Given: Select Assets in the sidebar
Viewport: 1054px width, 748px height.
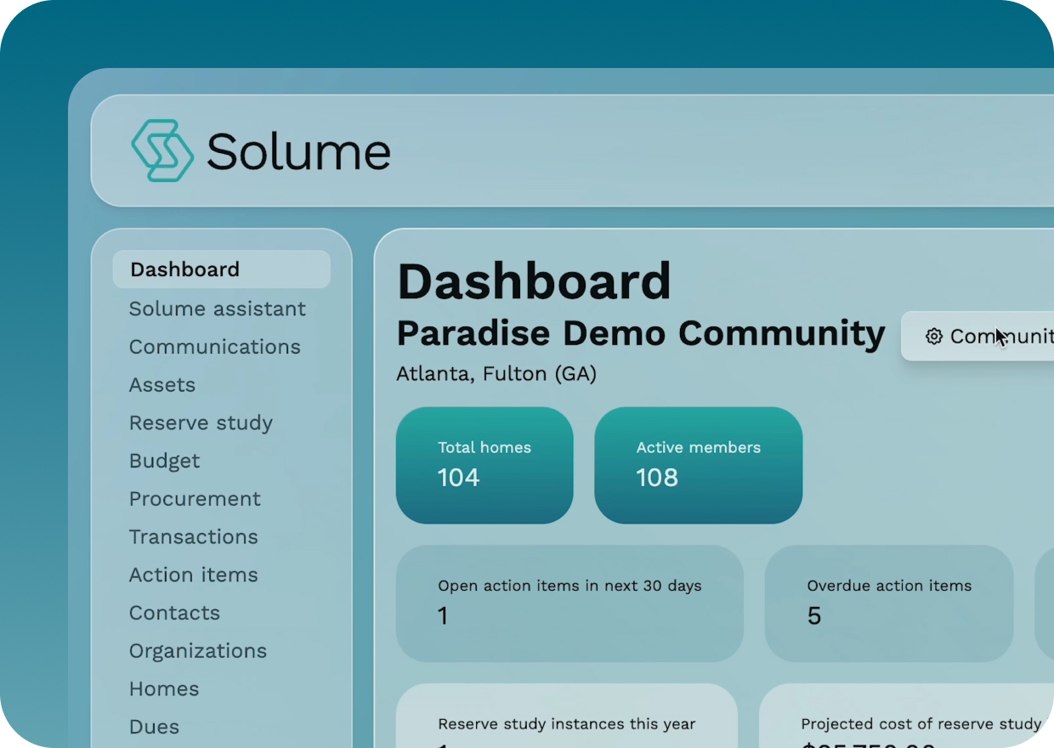Looking at the screenshot, I should point(162,385).
